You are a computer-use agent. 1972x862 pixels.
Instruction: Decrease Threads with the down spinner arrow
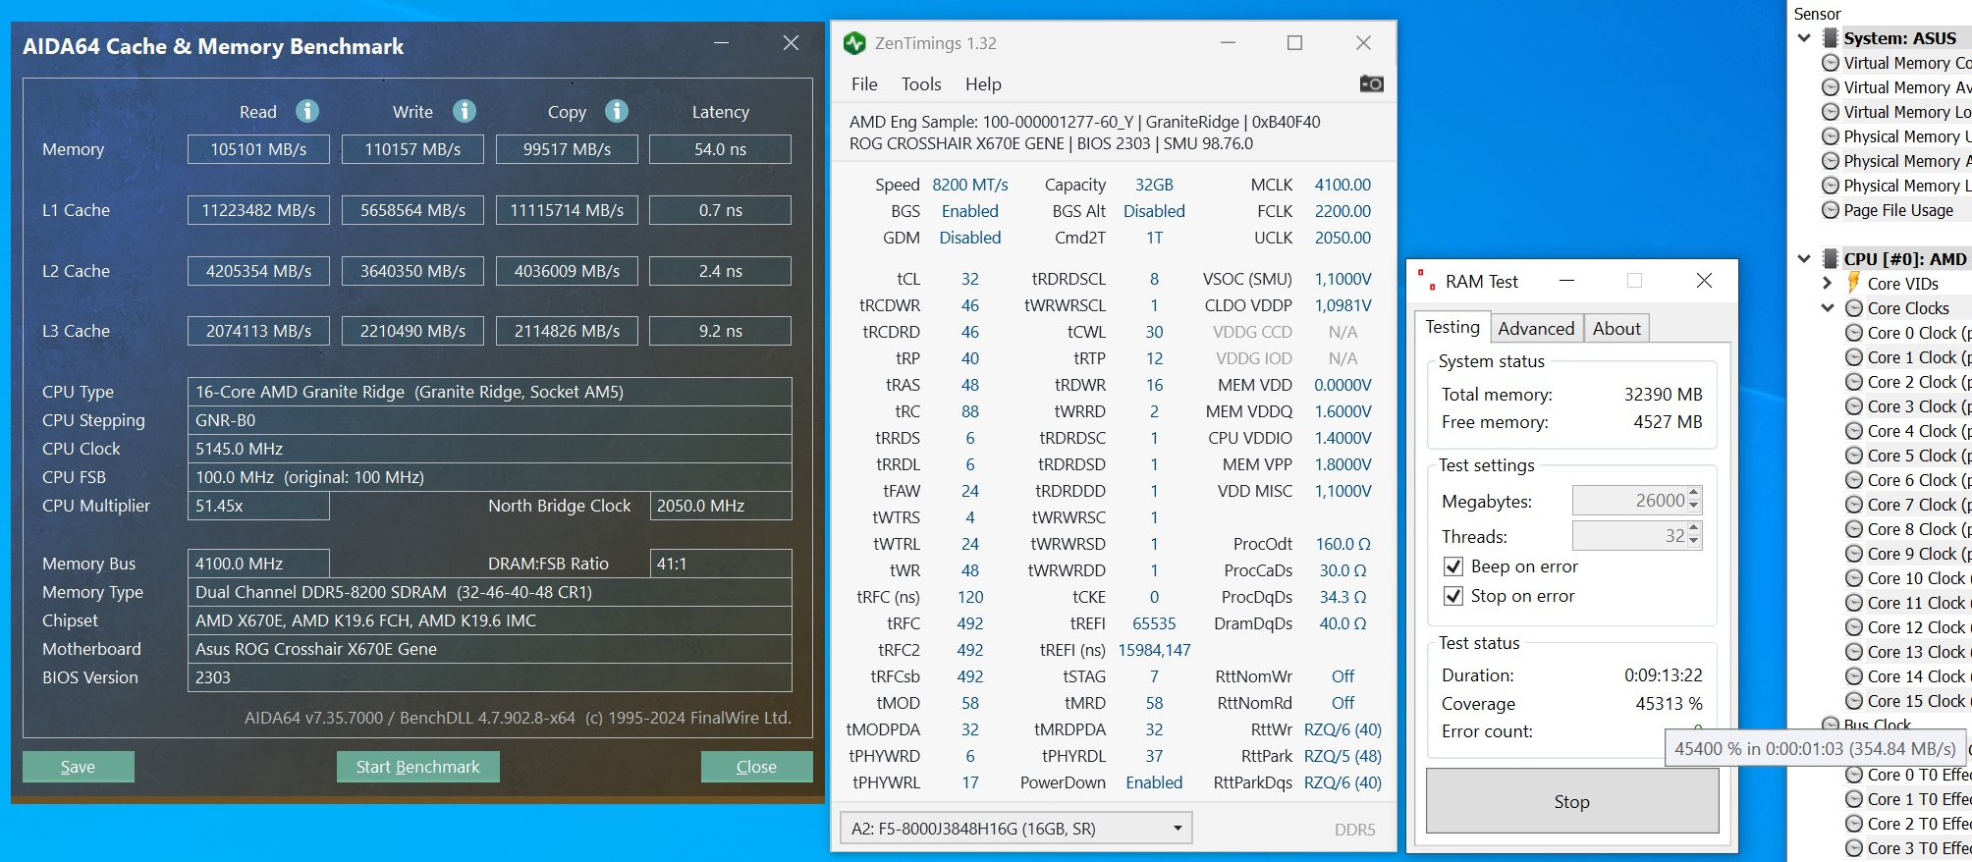tap(1694, 542)
